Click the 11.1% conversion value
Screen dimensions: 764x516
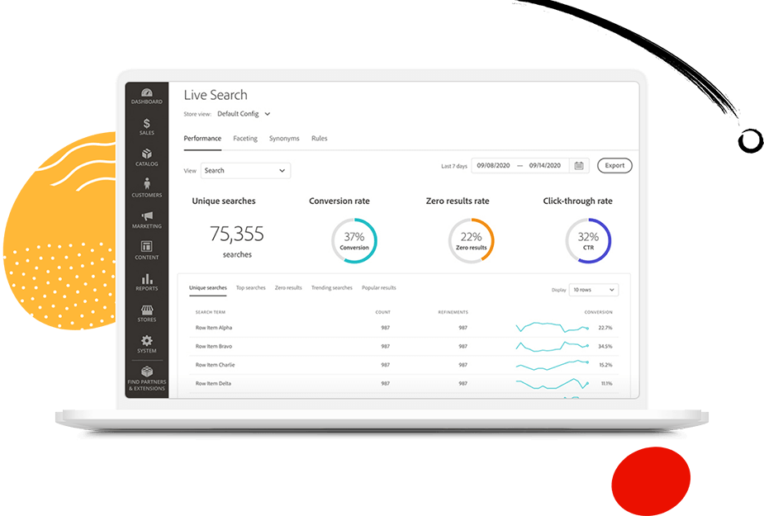click(606, 383)
